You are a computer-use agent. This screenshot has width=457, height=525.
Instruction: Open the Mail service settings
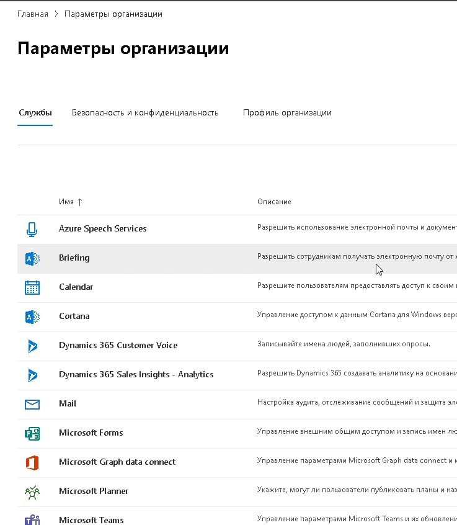coord(68,403)
